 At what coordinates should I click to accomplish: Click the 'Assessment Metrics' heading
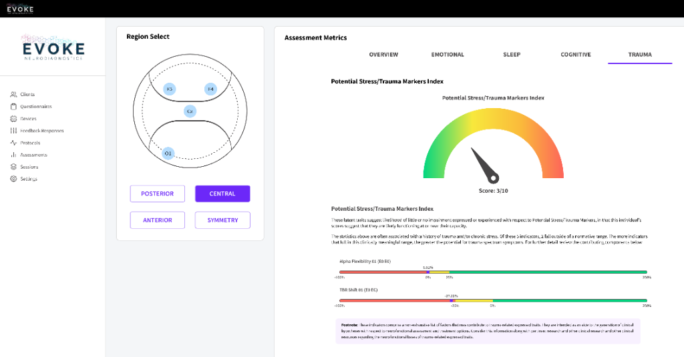click(x=316, y=38)
